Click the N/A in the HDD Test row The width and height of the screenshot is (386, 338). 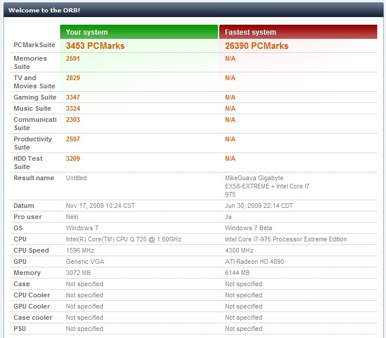pos(230,158)
